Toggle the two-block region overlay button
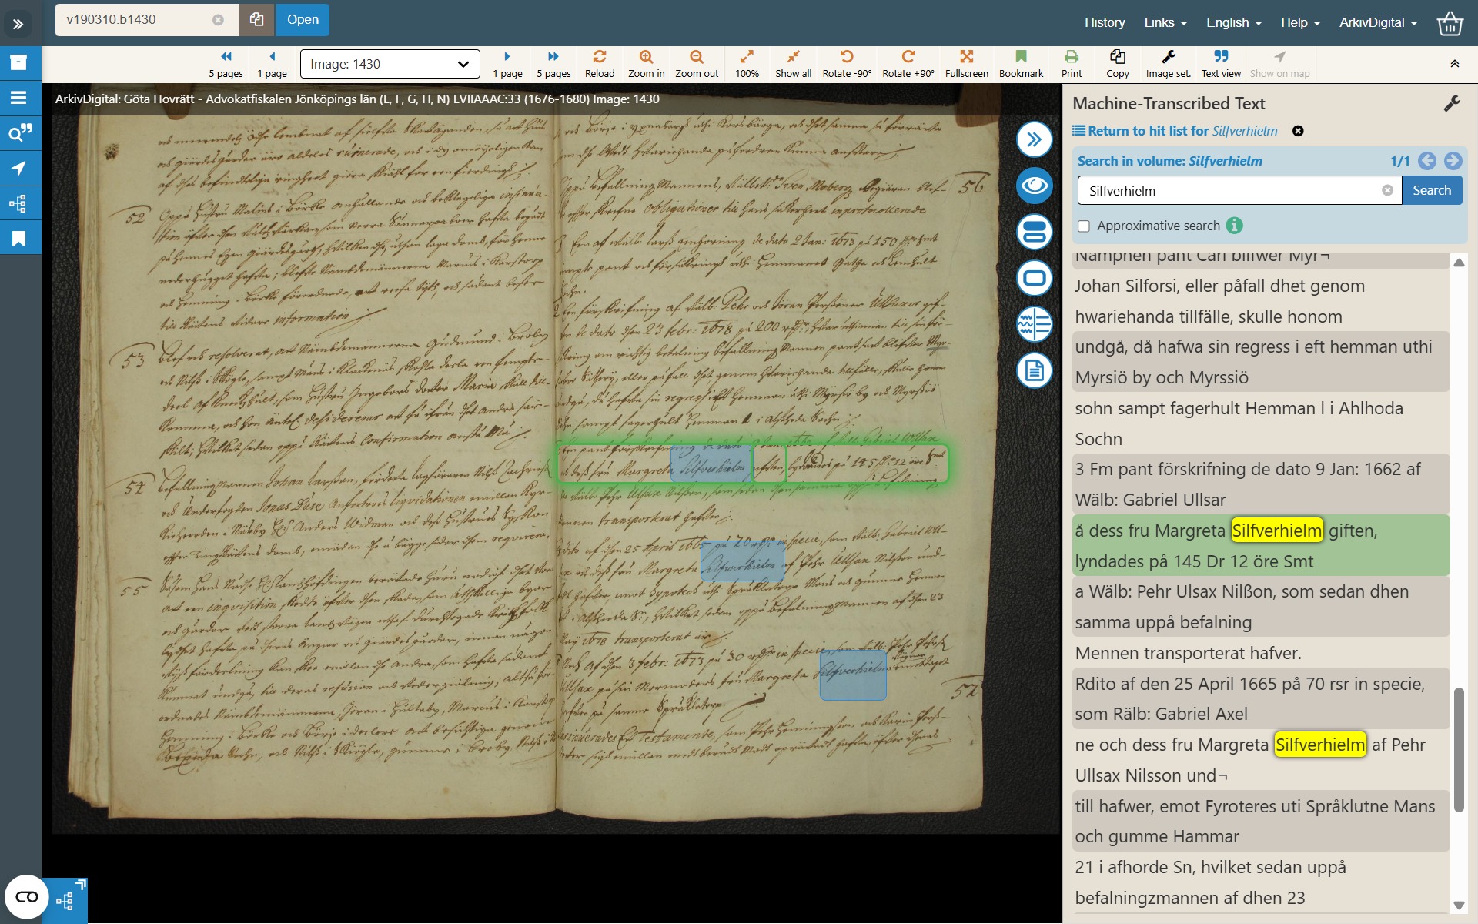The height and width of the screenshot is (924, 1478). point(1034,232)
